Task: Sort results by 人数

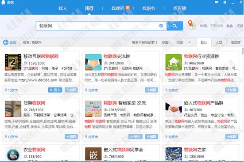Action: (219, 42)
